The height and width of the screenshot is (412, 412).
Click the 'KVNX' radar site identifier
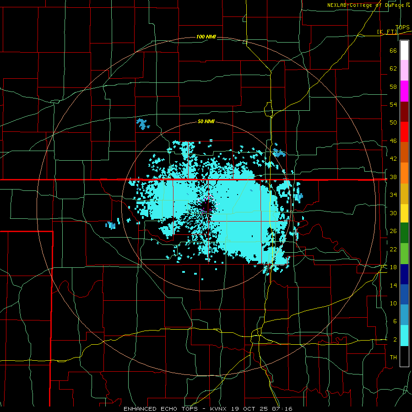(219, 409)
